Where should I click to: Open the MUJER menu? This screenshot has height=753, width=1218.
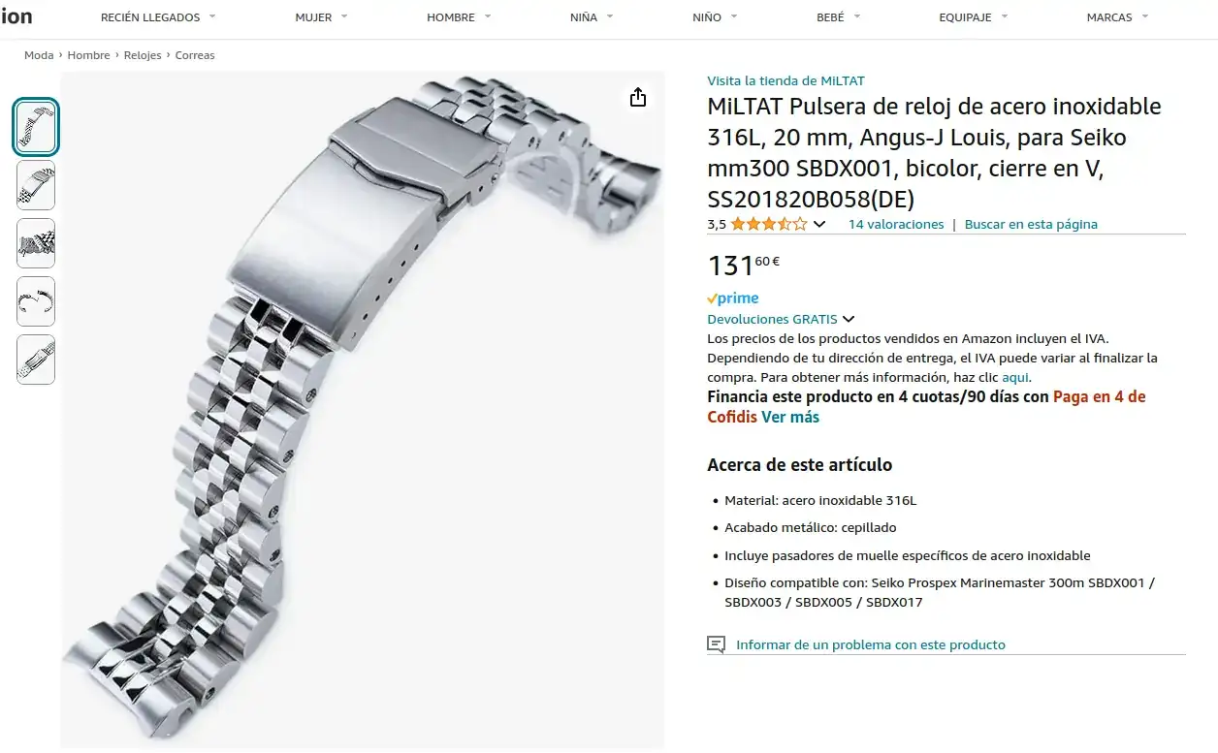[321, 17]
